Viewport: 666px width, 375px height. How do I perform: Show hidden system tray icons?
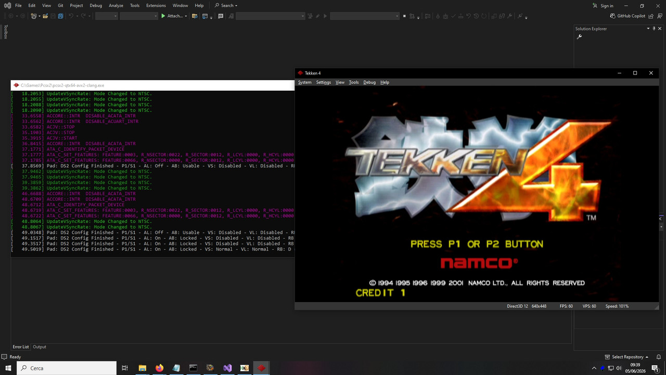(x=594, y=368)
